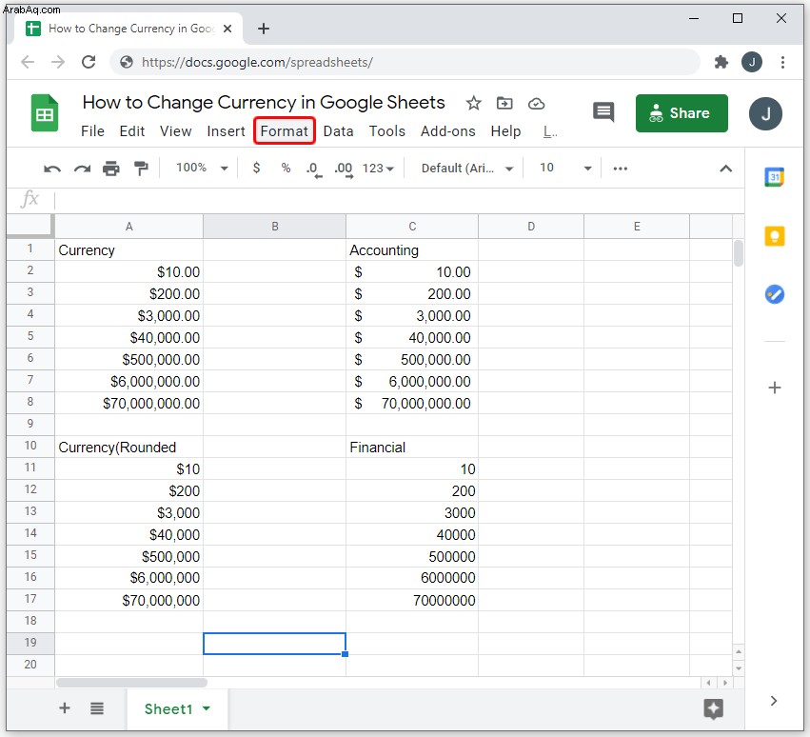Open the Default (Ari... font dropdown
The height and width of the screenshot is (737, 810).
467,169
